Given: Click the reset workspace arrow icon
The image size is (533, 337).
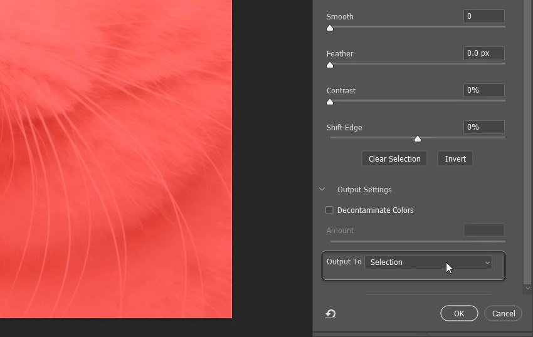Looking at the screenshot, I should point(330,314).
